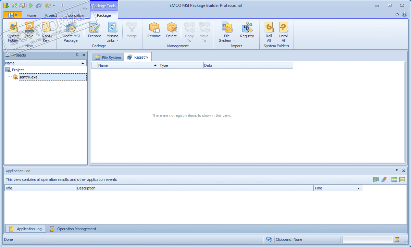The image size is (411, 247).
Task: Switch to the Project ribbon tab
Action: (51, 15)
